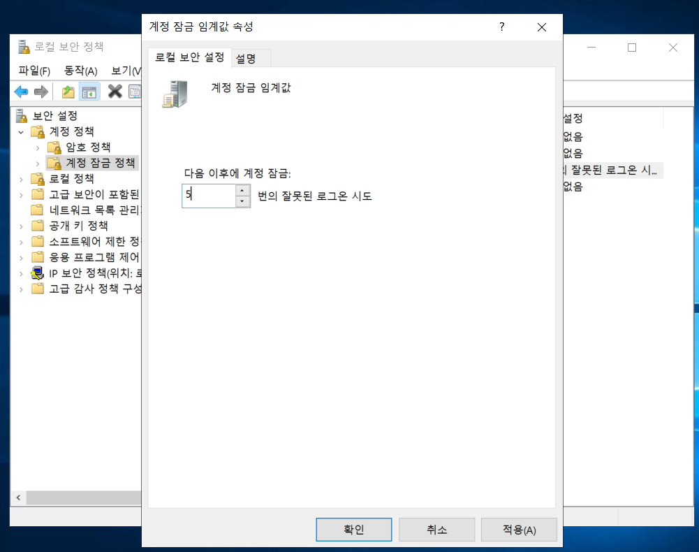Screen dimensions: 699x552
Task: Select the 보안 설정 root item
Action: [x=55, y=115]
